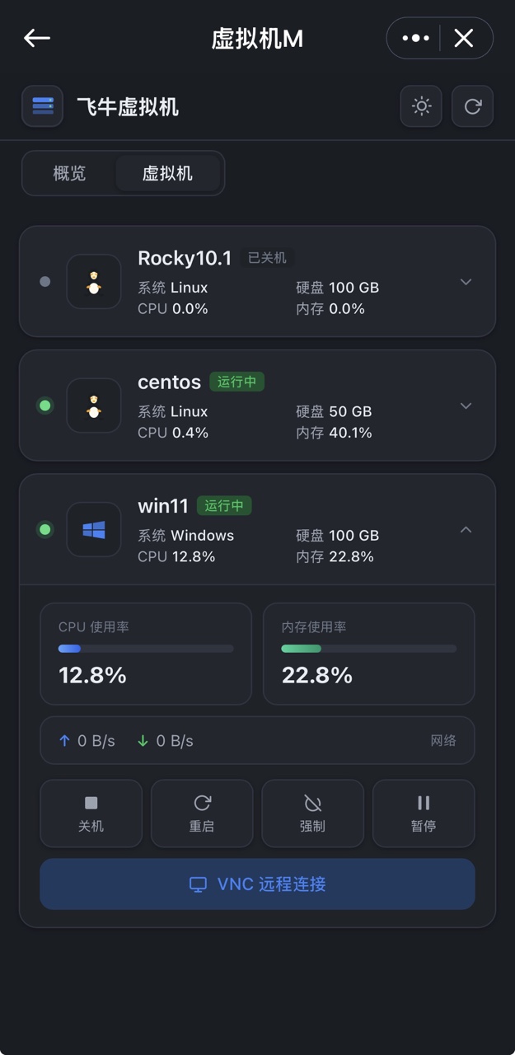The height and width of the screenshot is (1055, 515).
Task: Collapse the win11 virtual machine details
Action: [466, 529]
